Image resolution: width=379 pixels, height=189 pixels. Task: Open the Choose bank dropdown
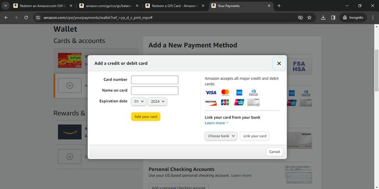[x=221, y=136]
